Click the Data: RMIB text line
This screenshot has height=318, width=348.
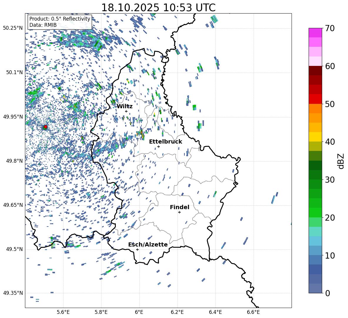pos(43,25)
